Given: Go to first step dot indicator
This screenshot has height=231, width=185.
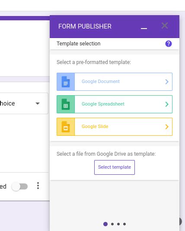Looking at the screenshot, I should (x=105, y=224).
